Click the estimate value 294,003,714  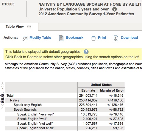pyautogui.click(x=88, y=95)
